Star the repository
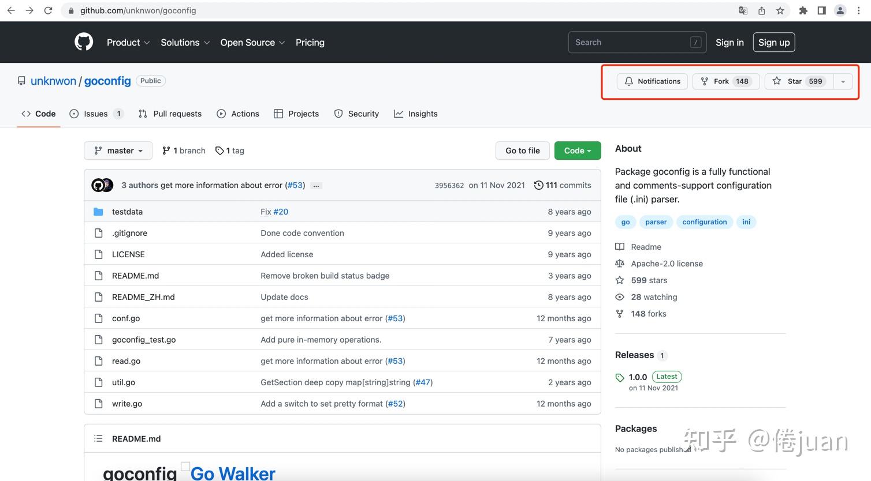This screenshot has height=481, width=871. (799, 81)
